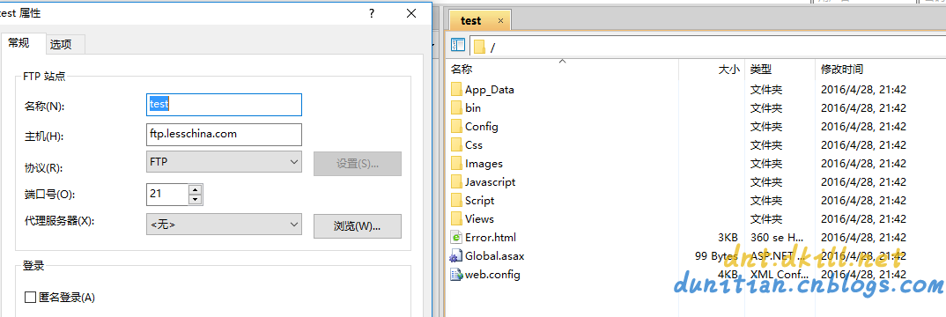The width and height of the screenshot is (946, 317).
Task: Click the Script folder icon
Action: (455, 201)
